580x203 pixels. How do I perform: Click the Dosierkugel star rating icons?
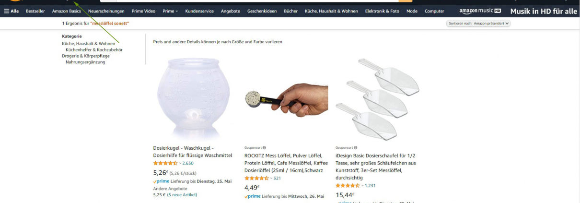point(165,164)
